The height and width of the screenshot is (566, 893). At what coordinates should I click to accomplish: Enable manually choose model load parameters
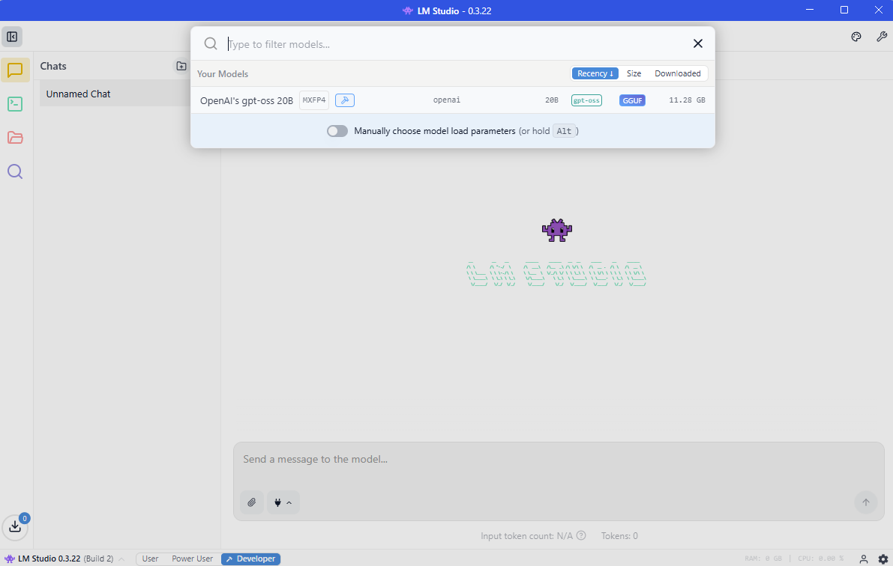coord(337,130)
